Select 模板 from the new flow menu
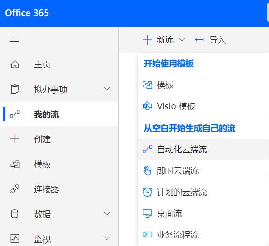The image size is (269, 246). (203, 85)
